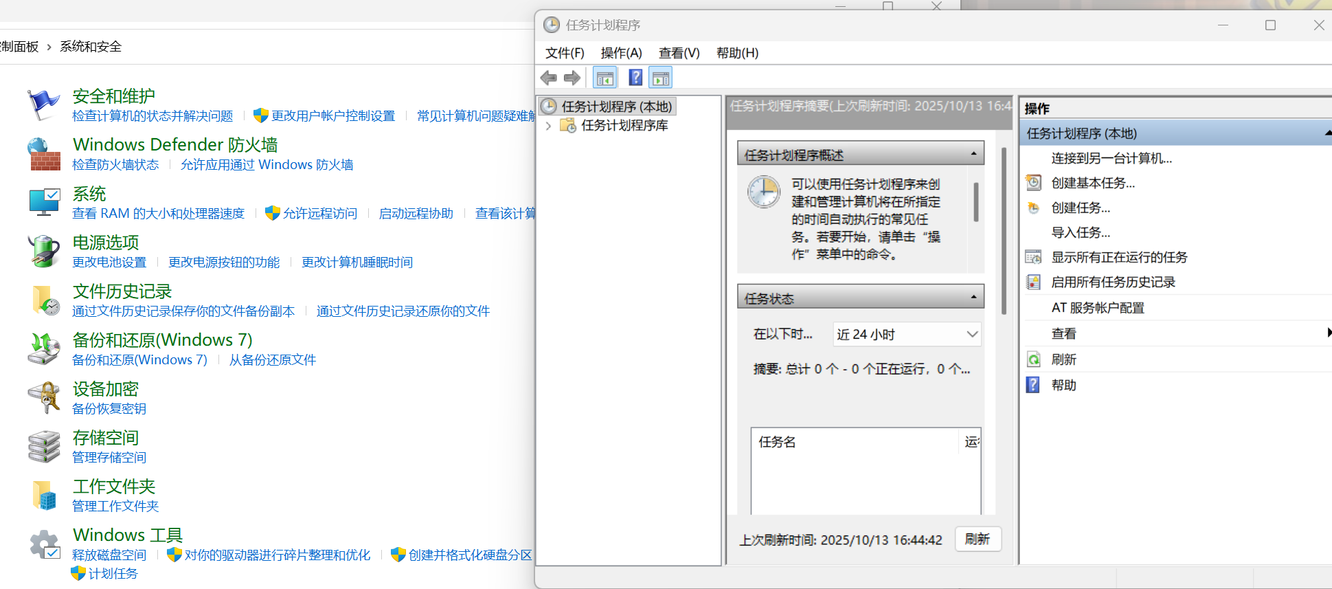Open 启动远程协助 link
1332x589 pixels.
pos(416,214)
